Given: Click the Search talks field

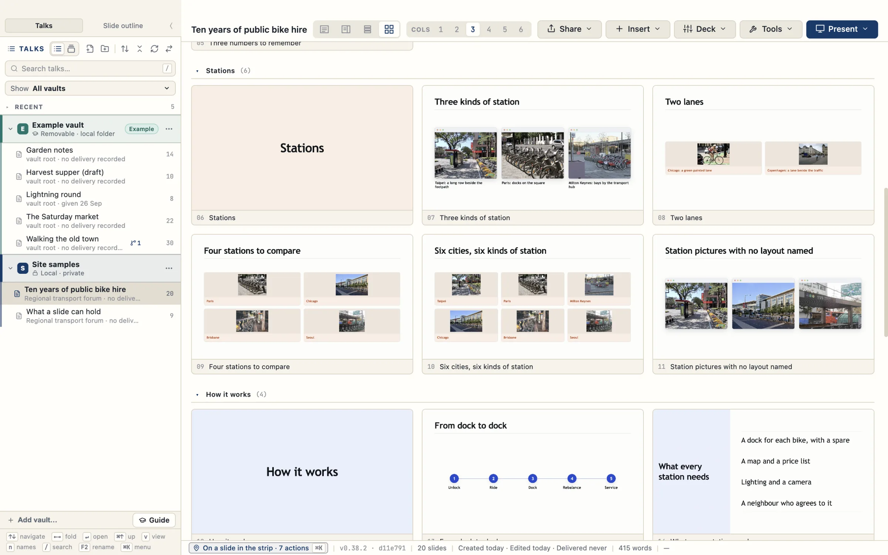Looking at the screenshot, I should [x=90, y=68].
